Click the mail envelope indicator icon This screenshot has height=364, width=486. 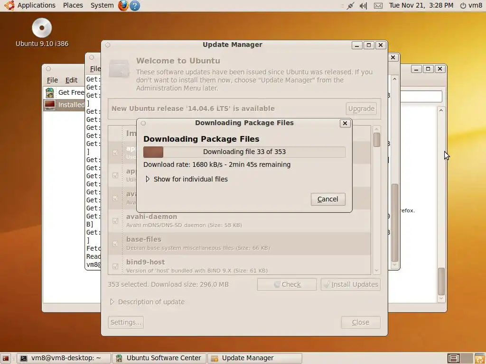coord(378,6)
